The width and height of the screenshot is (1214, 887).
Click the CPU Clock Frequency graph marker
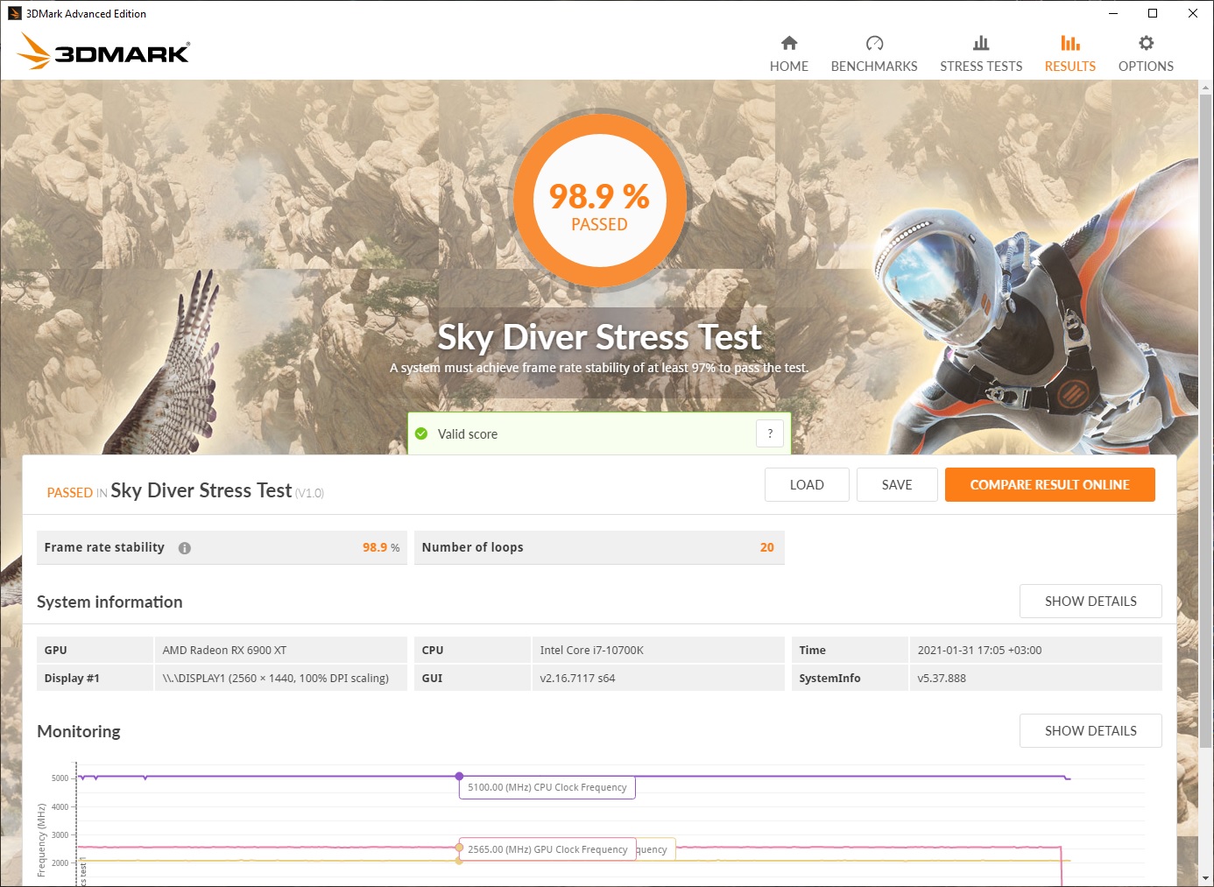[x=459, y=777]
